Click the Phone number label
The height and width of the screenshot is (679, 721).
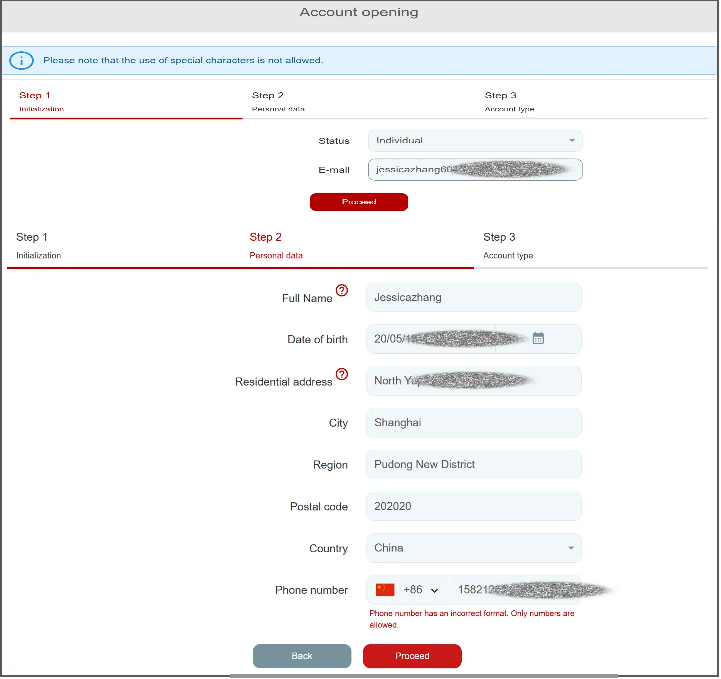(311, 590)
